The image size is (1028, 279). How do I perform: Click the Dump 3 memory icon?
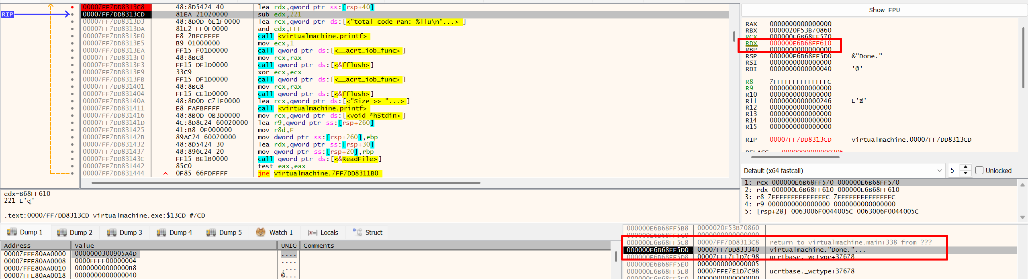[111, 232]
